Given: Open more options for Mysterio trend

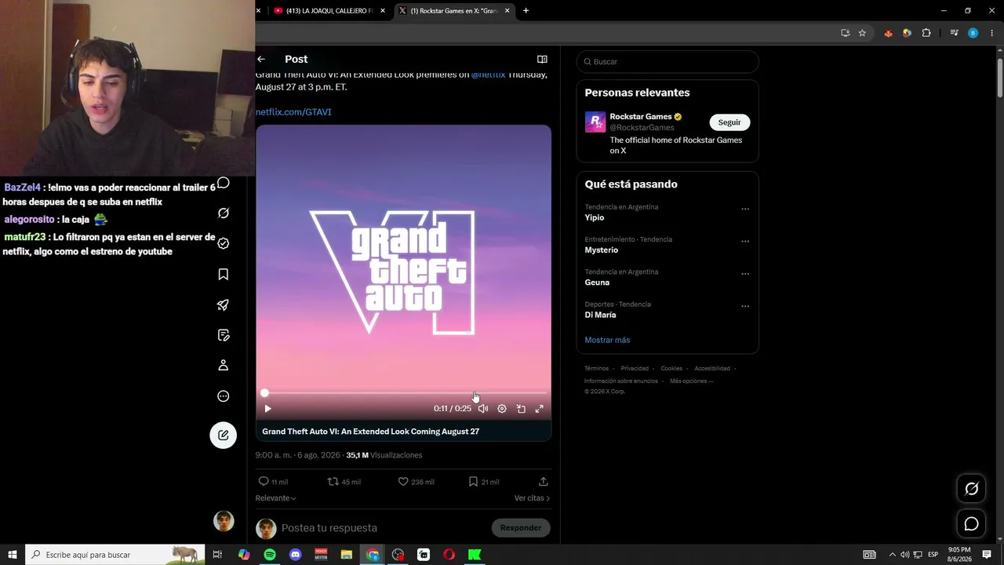Looking at the screenshot, I should [745, 242].
